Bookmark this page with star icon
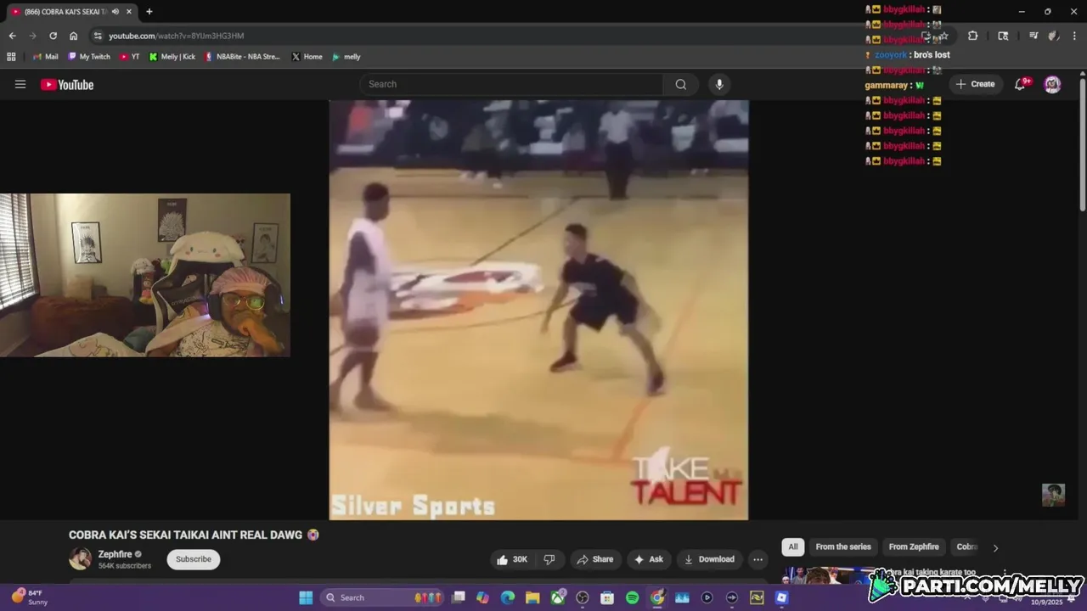This screenshot has width=1087, height=611. click(943, 36)
